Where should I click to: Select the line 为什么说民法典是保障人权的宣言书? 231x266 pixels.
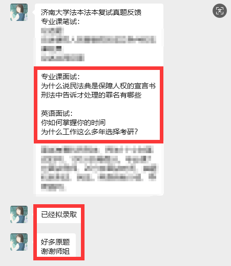click(x=98, y=86)
